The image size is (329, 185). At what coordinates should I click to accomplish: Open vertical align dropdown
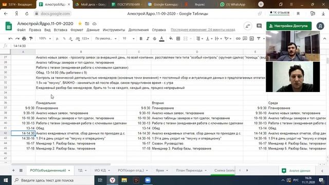click(209, 39)
